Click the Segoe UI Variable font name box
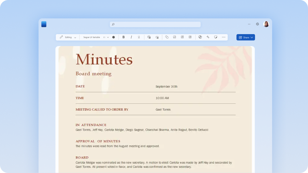 point(91,37)
